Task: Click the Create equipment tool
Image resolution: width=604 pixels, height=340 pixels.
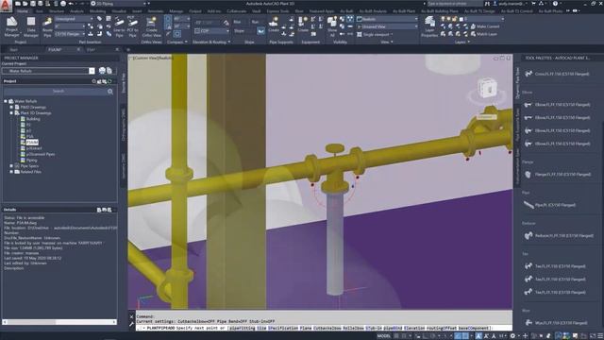Action: [x=304, y=25]
